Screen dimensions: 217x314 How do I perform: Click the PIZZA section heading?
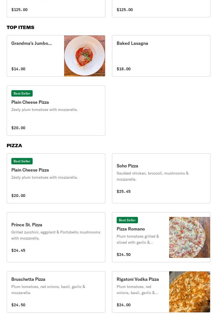(x=14, y=146)
